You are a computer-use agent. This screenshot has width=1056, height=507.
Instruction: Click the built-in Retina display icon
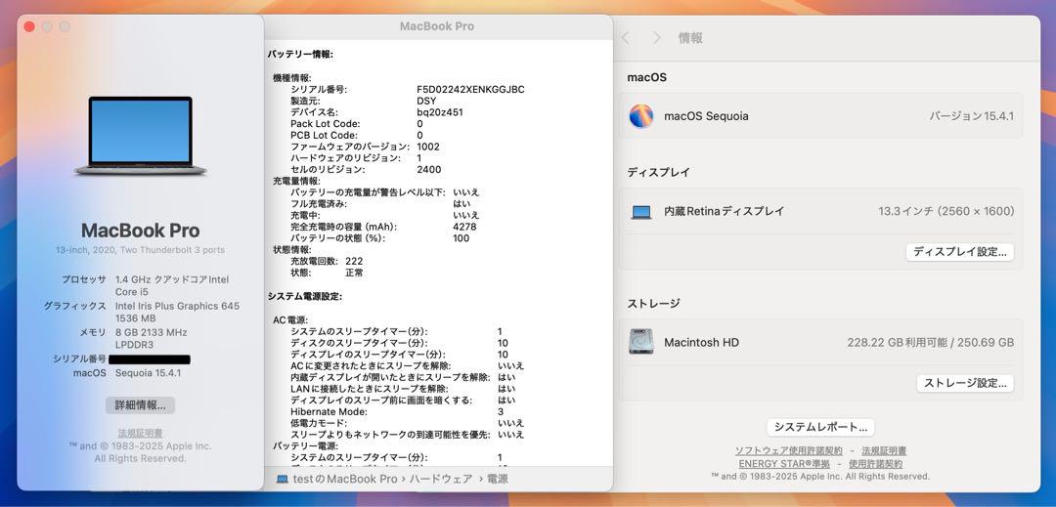tap(641, 212)
